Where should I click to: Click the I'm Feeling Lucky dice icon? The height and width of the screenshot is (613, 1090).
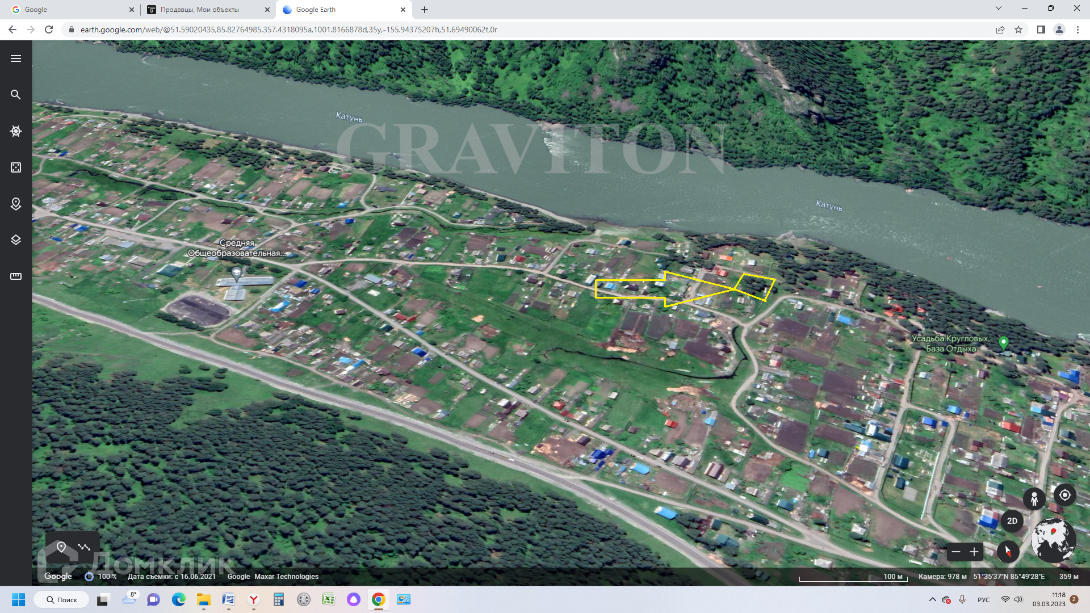click(16, 167)
